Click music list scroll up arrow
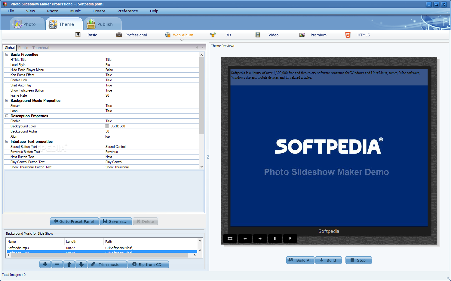Viewport: 451px width, 281px height. click(200, 241)
